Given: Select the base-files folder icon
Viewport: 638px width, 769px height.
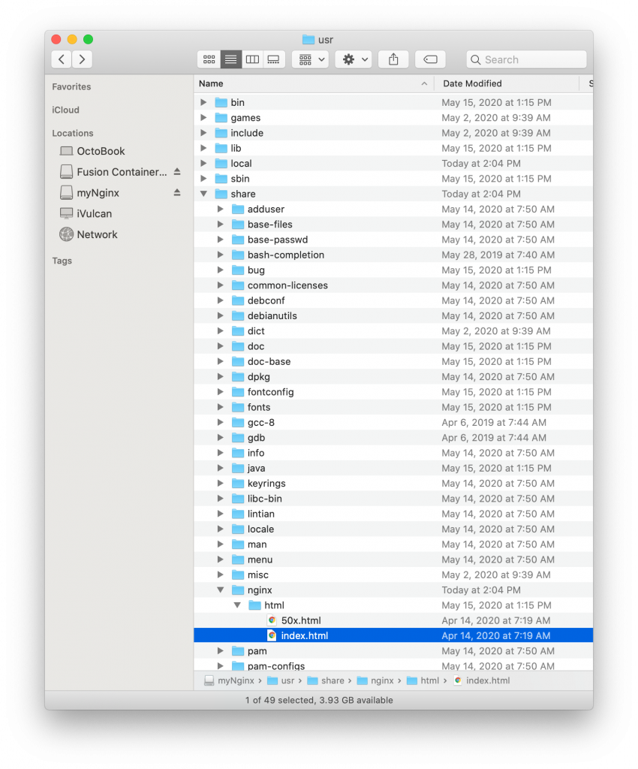Looking at the screenshot, I should point(238,224).
